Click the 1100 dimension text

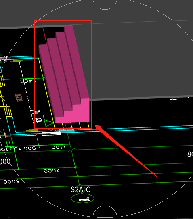[59, 147]
